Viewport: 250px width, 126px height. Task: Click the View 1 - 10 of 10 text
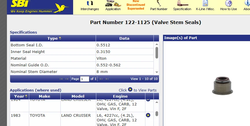click(x=144, y=79)
